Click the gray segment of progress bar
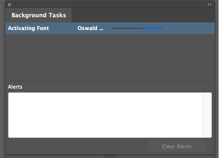This screenshot has height=158, width=221. tap(127, 28)
